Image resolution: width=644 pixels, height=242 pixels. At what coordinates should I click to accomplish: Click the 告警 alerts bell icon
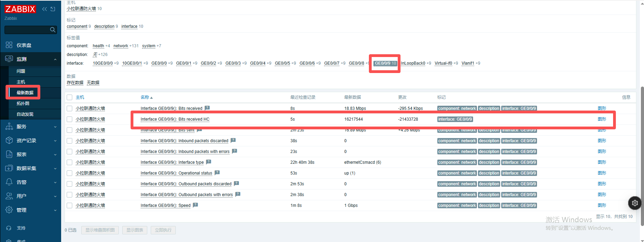click(9, 182)
